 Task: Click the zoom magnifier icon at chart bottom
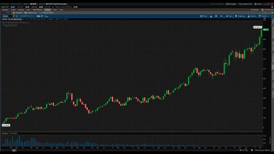click(x=246, y=150)
